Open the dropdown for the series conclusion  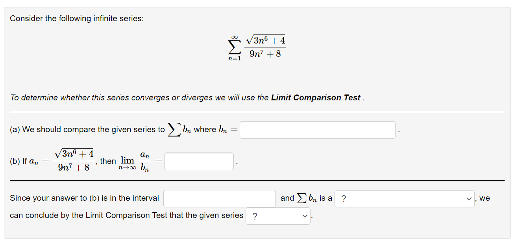(278, 216)
